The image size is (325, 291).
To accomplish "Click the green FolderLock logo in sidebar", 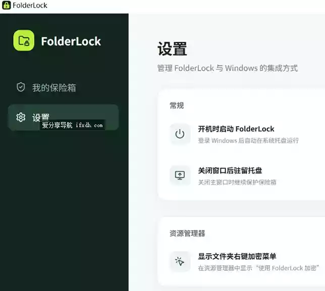I will [x=24, y=40].
